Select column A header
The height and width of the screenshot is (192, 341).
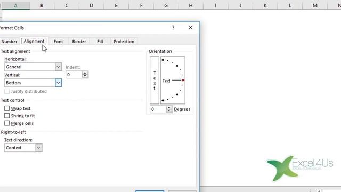click(x=15, y=6)
